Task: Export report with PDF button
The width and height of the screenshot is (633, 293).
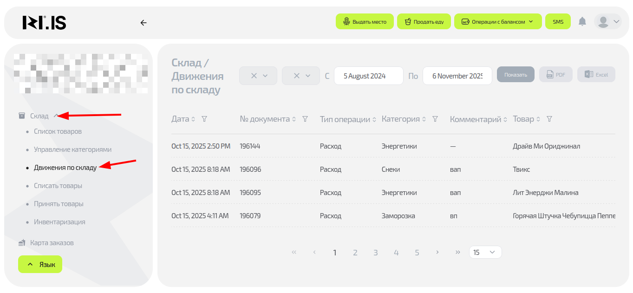Action: [x=555, y=75]
